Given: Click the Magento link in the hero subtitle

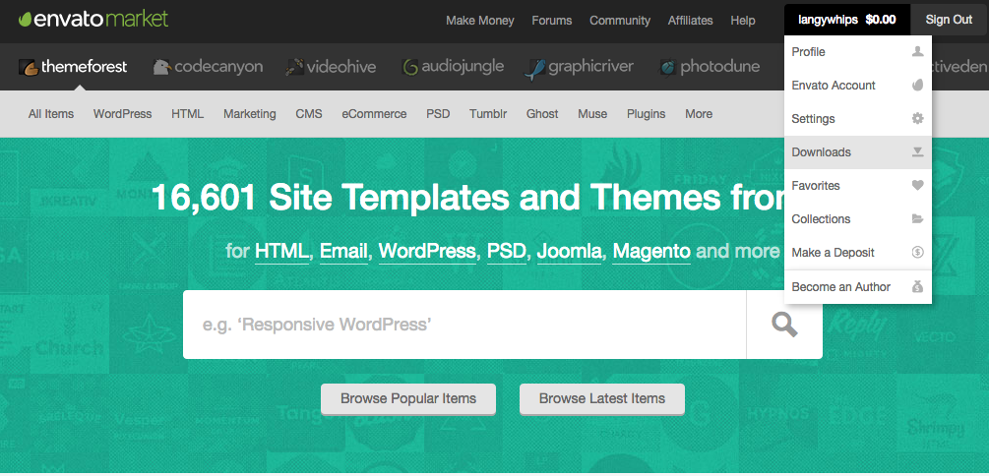Looking at the screenshot, I should click(x=651, y=252).
